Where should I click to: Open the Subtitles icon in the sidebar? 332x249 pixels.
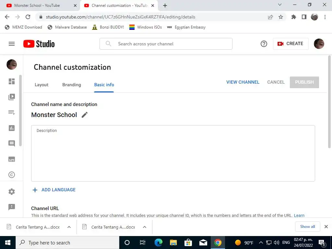[x=12, y=159]
